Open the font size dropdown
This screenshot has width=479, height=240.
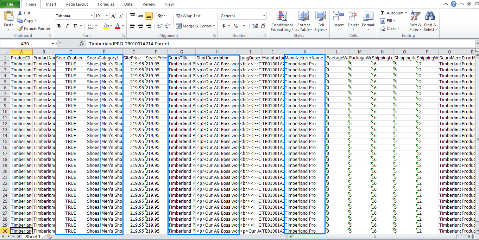coord(107,16)
